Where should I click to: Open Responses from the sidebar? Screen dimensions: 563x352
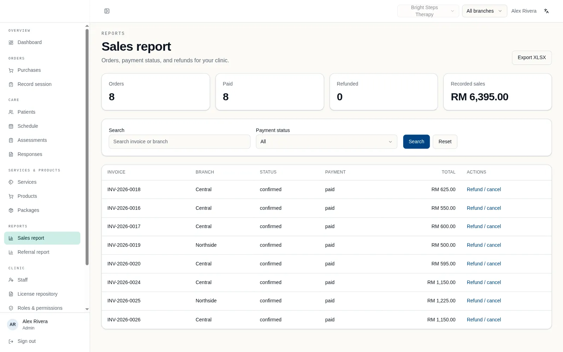(42, 154)
